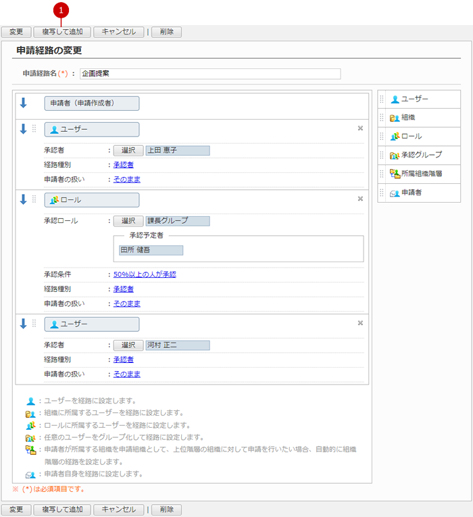Click 選択 next to 上田 恵子

[128, 151]
